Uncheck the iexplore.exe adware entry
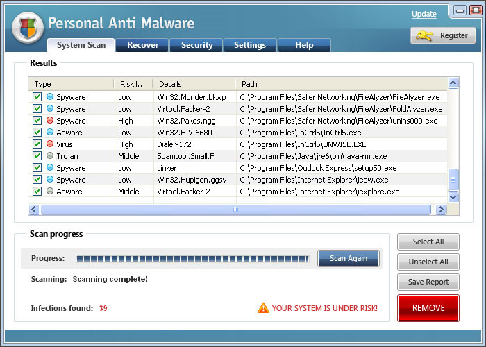 tap(37, 191)
